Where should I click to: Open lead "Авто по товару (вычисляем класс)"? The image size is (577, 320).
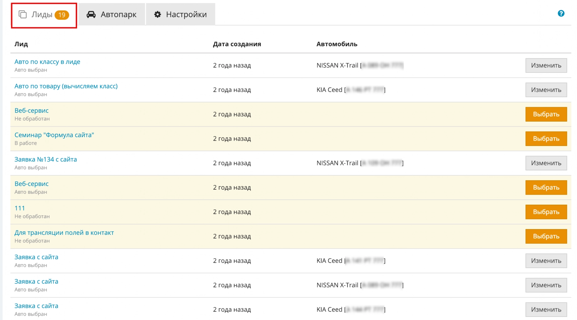coord(66,86)
